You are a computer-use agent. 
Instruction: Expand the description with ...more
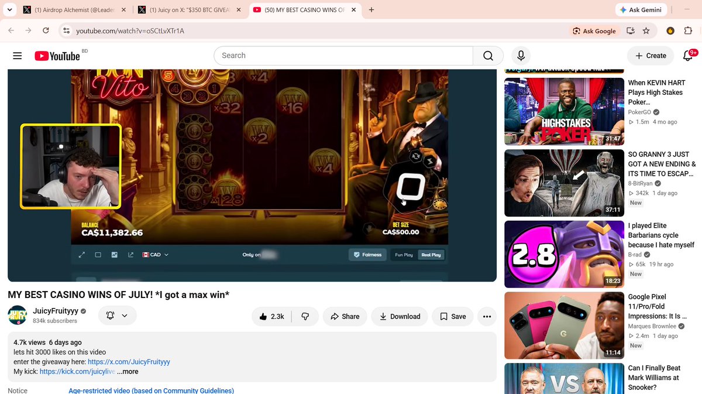pyautogui.click(x=128, y=371)
